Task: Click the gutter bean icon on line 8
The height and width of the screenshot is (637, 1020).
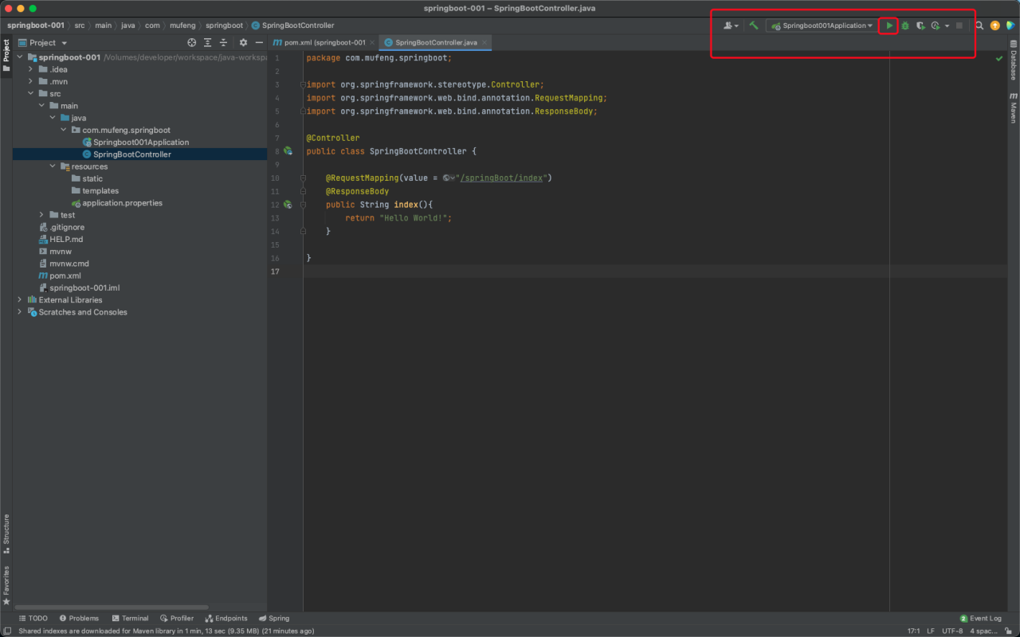Action: pos(288,151)
